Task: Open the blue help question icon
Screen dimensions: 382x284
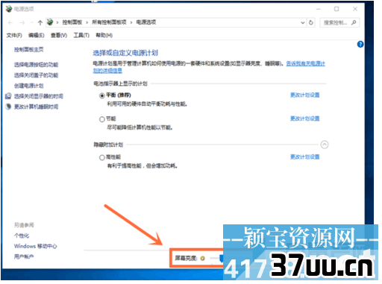Action: pyautogui.click(x=360, y=44)
